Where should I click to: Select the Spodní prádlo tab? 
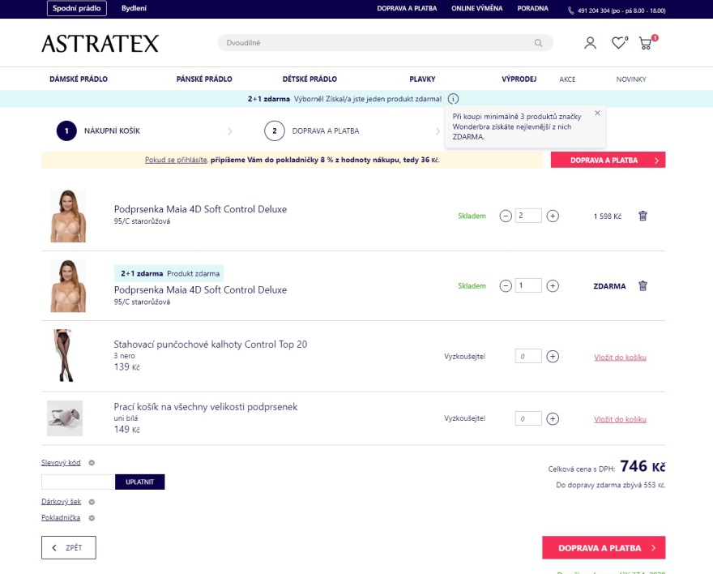coord(77,8)
